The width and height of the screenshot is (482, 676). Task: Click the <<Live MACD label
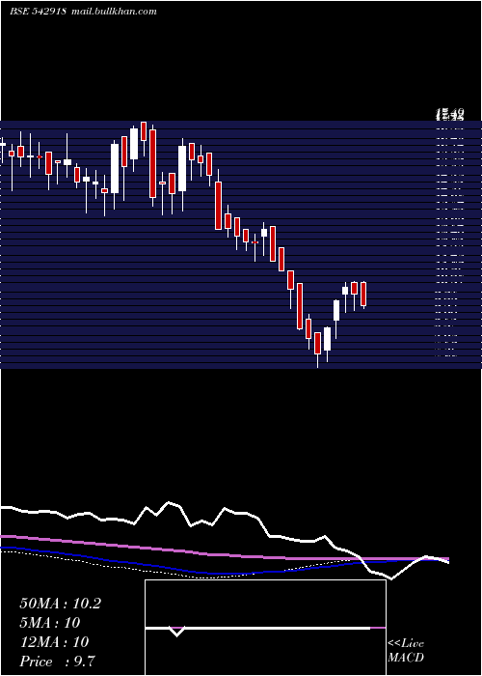click(406, 650)
